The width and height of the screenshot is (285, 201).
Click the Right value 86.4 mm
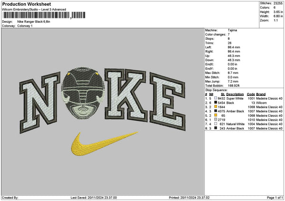[x=234, y=52]
